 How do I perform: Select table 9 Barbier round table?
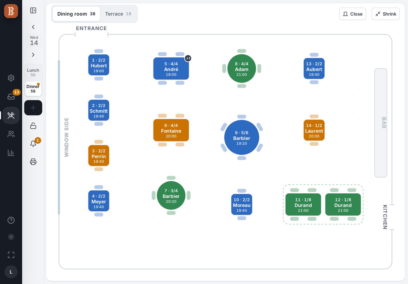(242, 138)
